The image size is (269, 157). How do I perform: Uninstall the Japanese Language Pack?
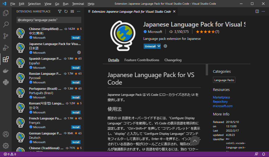tap(150, 46)
